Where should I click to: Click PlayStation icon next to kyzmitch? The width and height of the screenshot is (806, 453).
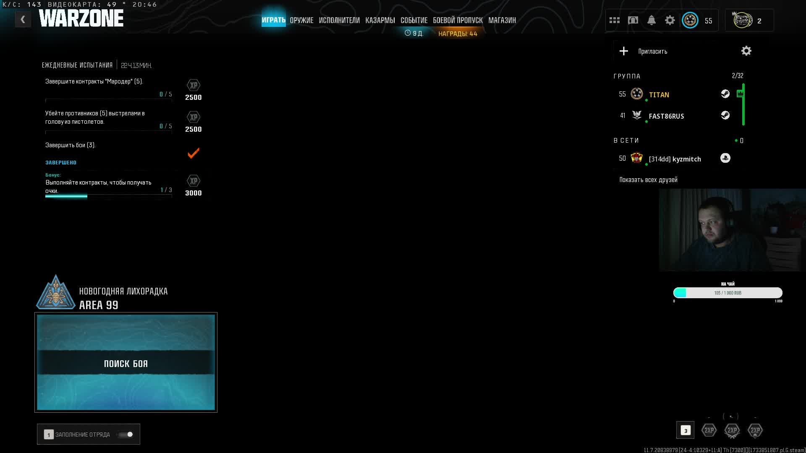pyautogui.click(x=725, y=158)
